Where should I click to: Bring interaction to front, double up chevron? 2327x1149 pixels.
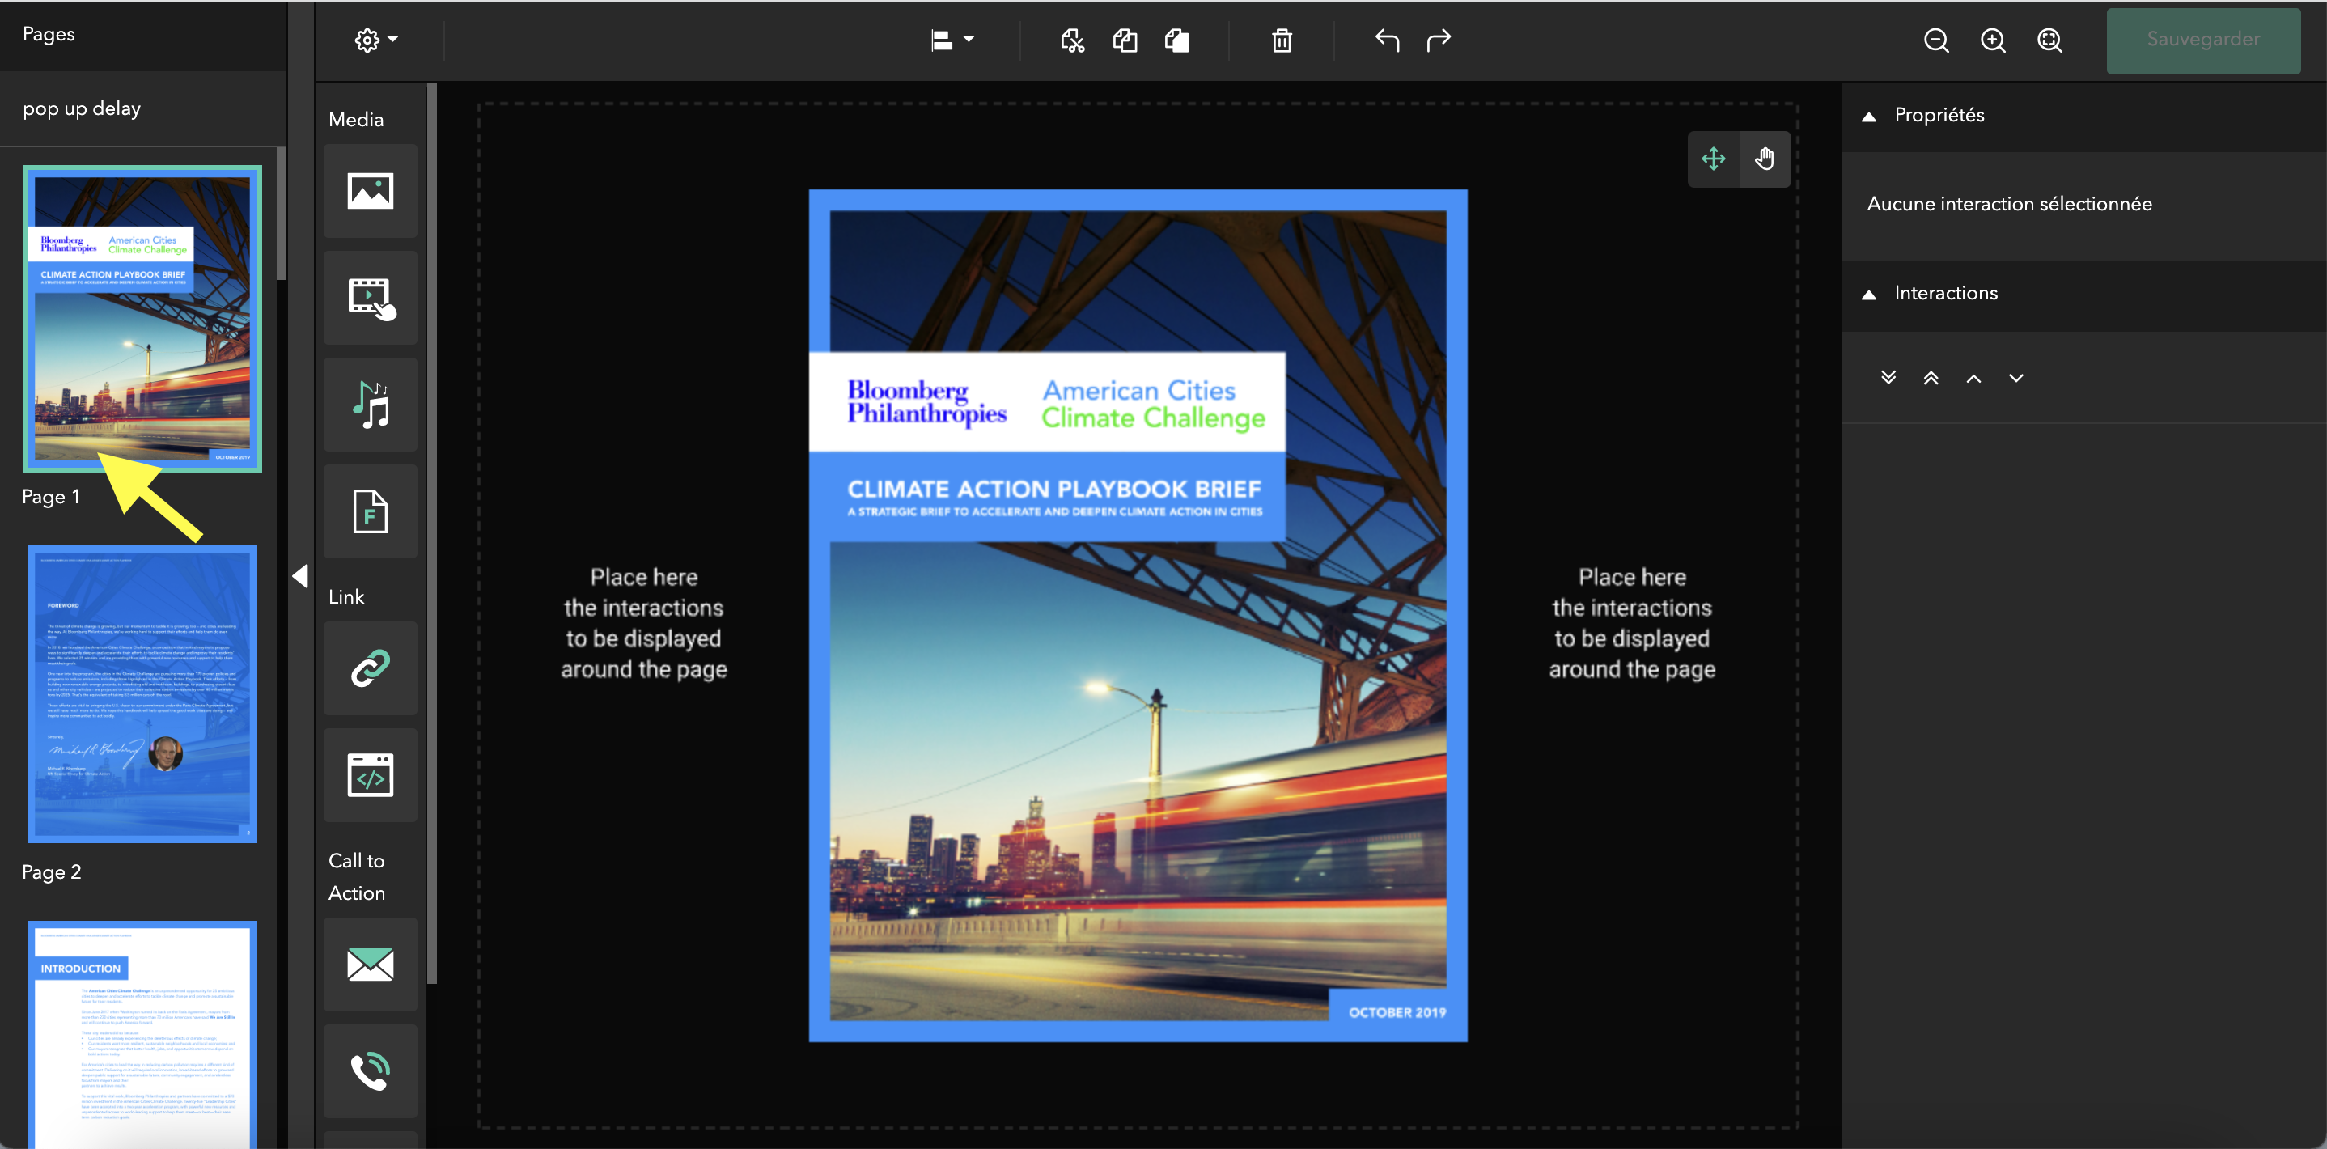click(1931, 378)
